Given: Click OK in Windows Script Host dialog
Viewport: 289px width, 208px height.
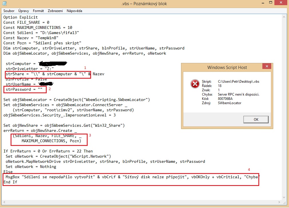Looking at the screenshot, I should pos(256,120).
